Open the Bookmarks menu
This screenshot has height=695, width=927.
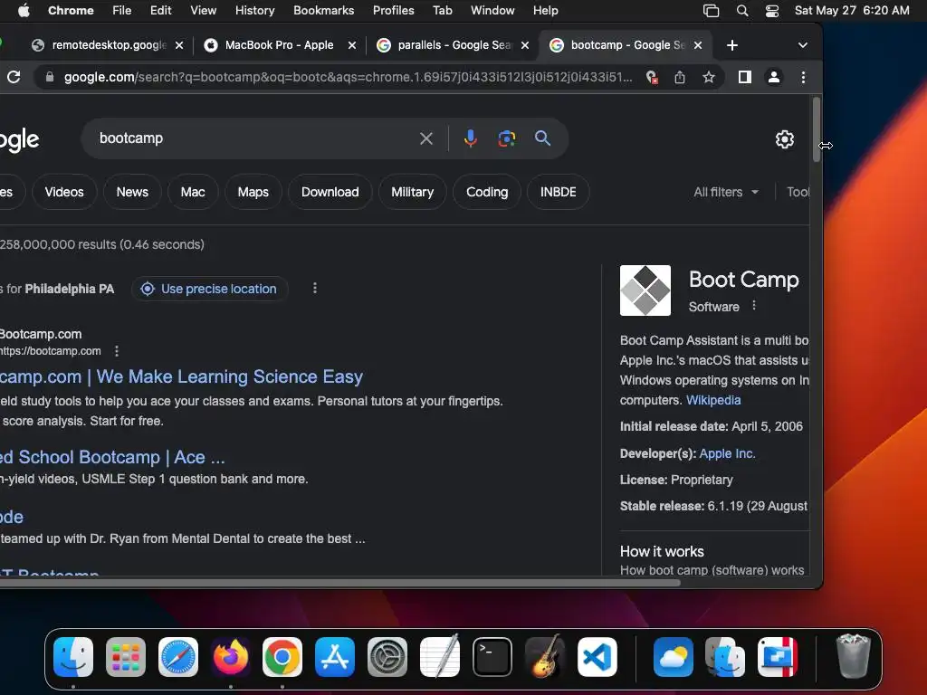tap(323, 11)
